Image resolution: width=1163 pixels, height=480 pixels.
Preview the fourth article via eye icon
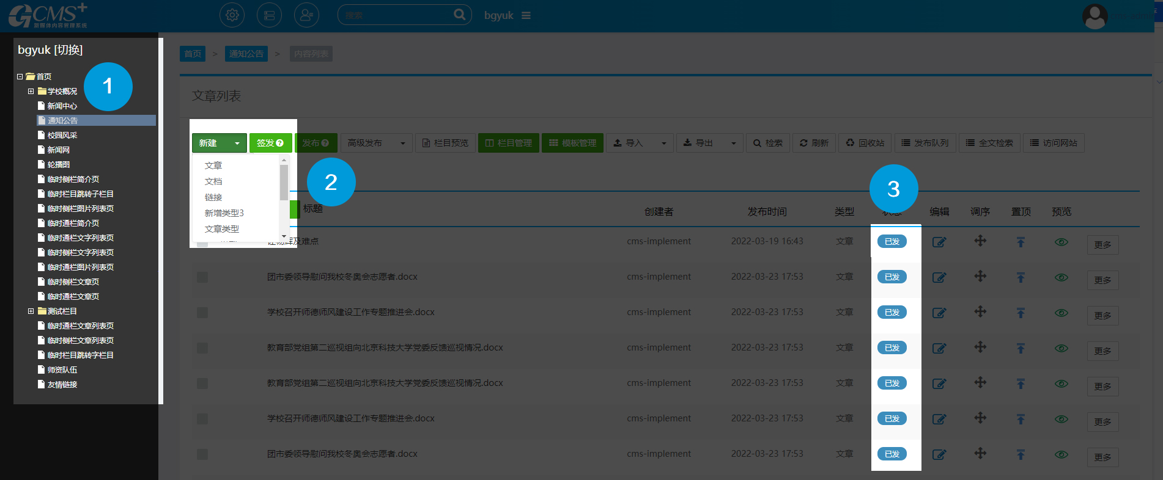tap(1061, 348)
